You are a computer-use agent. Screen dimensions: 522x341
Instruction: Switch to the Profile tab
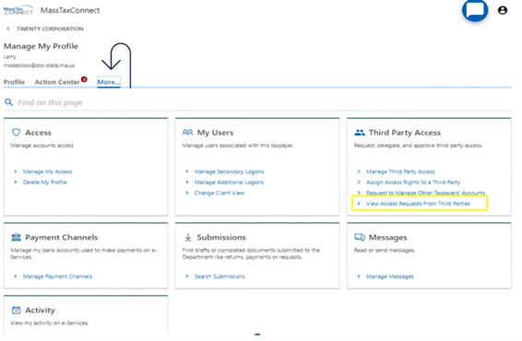tap(14, 82)
